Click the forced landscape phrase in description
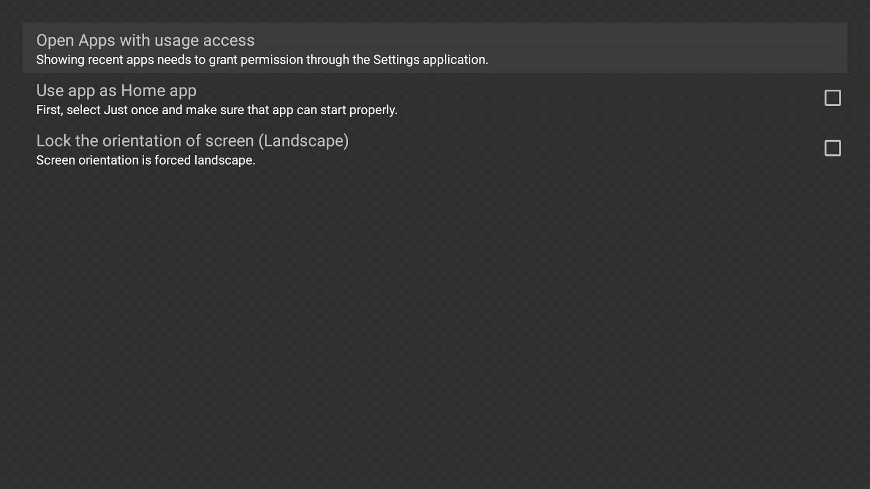Viewport: 870px width, 489px height. tap(204, 161)
